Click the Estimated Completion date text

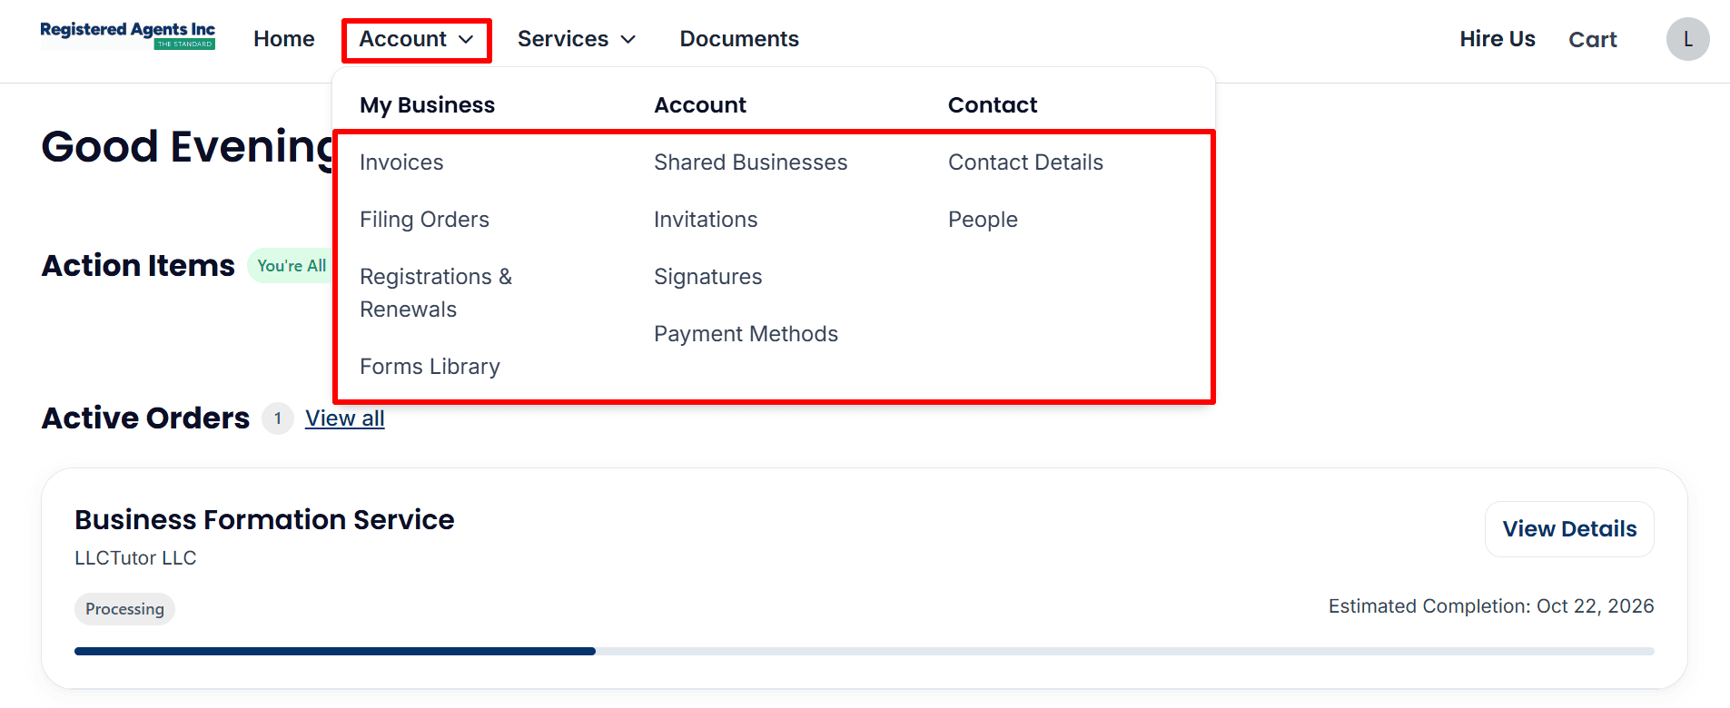click(1491, 606)
